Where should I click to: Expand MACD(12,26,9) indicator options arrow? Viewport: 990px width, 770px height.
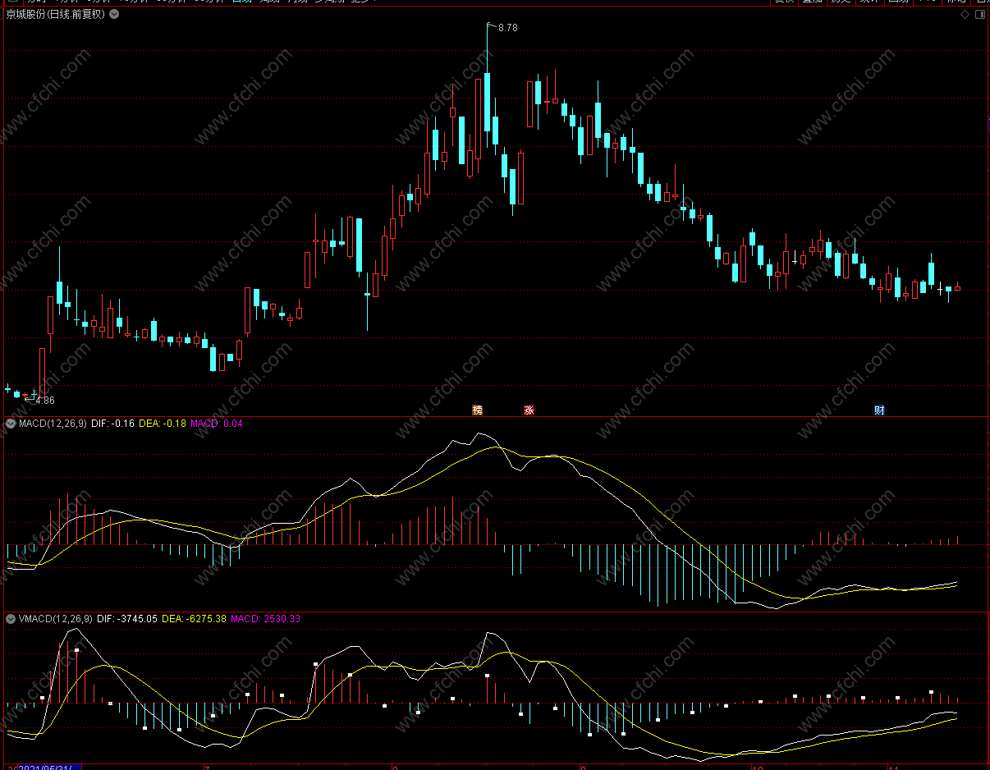[x=11, y=424]
